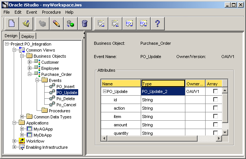Switch to the Deploy tab

28,36
